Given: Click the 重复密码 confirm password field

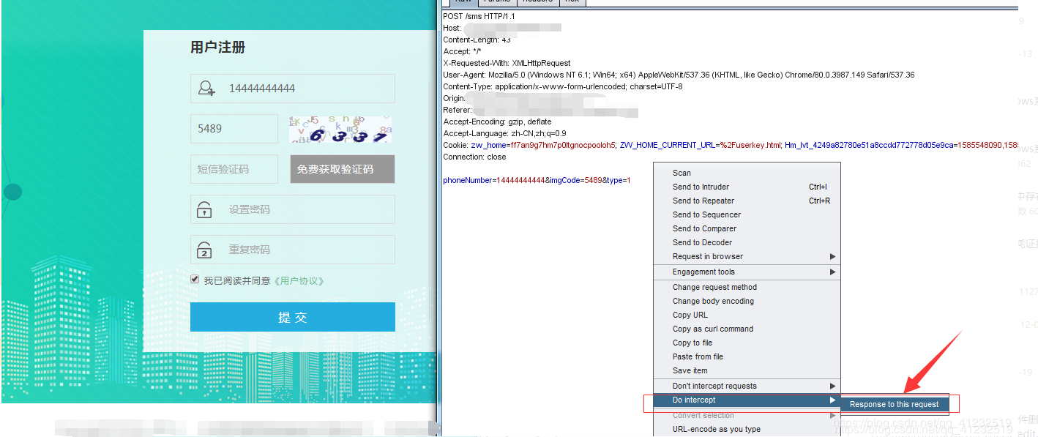Looking at the screenshot, I should (x=293, y=250).
